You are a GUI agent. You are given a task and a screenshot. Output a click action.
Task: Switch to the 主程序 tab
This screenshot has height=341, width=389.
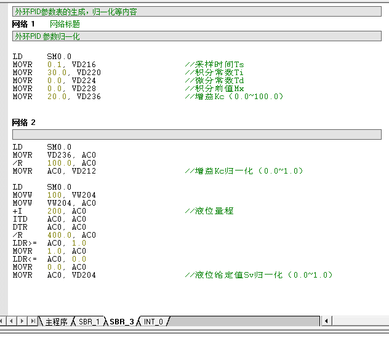pos(56,322)
